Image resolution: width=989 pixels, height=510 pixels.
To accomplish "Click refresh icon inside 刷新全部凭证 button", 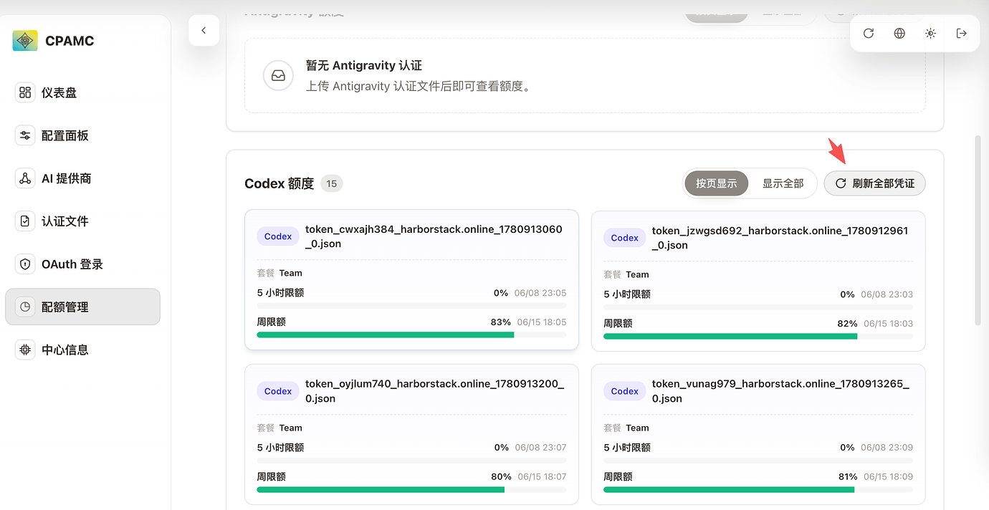I will point(841,183).
